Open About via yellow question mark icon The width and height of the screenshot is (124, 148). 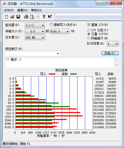44,17
